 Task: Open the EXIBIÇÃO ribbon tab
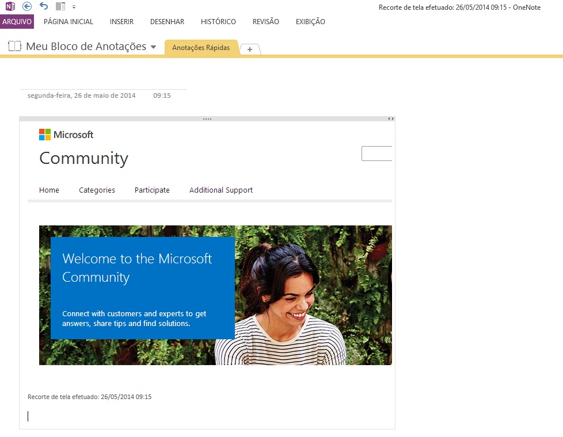[310, 21]
